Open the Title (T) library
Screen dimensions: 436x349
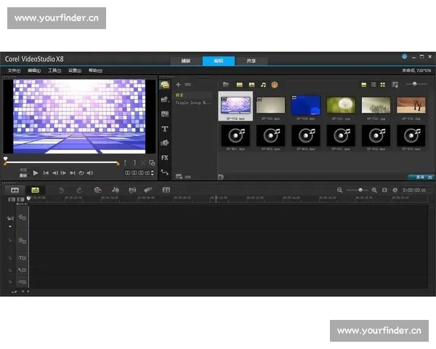click(x=165, y=129)
